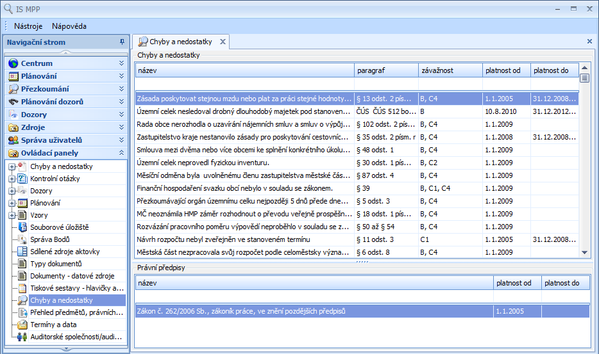
Task: Click the grid vertical scrollbar thumb
Action: tap(584, 78)
